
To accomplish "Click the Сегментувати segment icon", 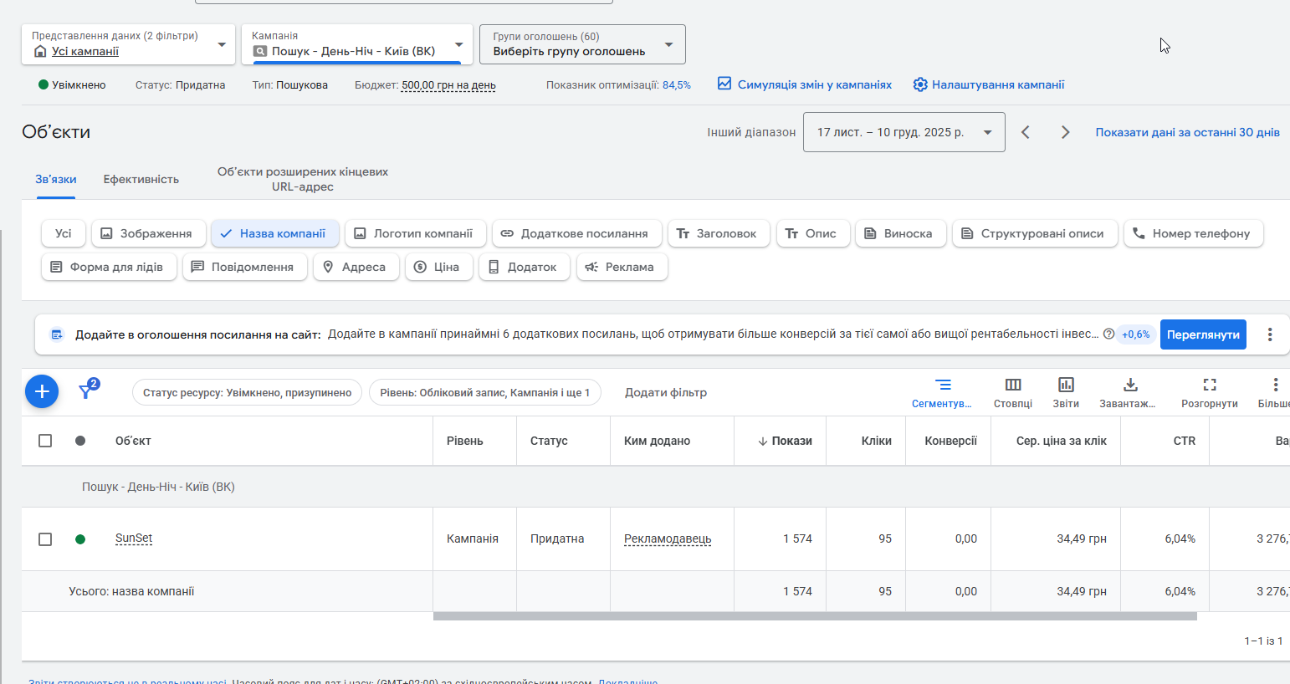I will pyautogui.click(x=943, y=385).
